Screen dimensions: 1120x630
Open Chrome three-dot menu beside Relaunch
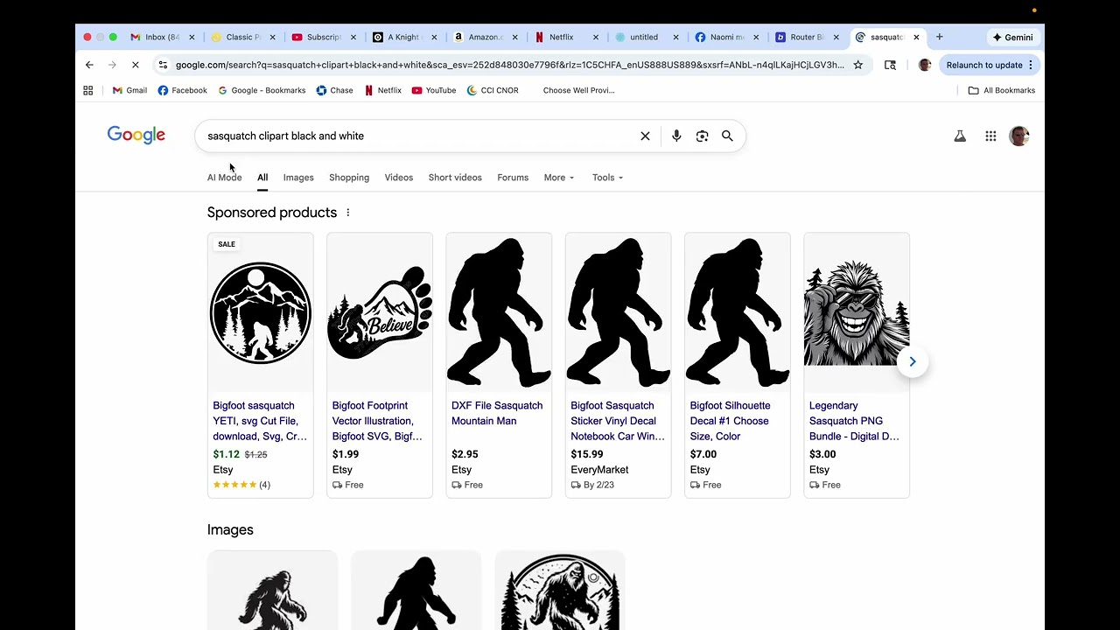point(1031,65)
